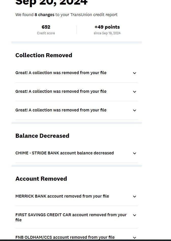Open second 'collection was removed' entry text
The height and width of the screenshot is (241, 171).
tap(61, 91)
